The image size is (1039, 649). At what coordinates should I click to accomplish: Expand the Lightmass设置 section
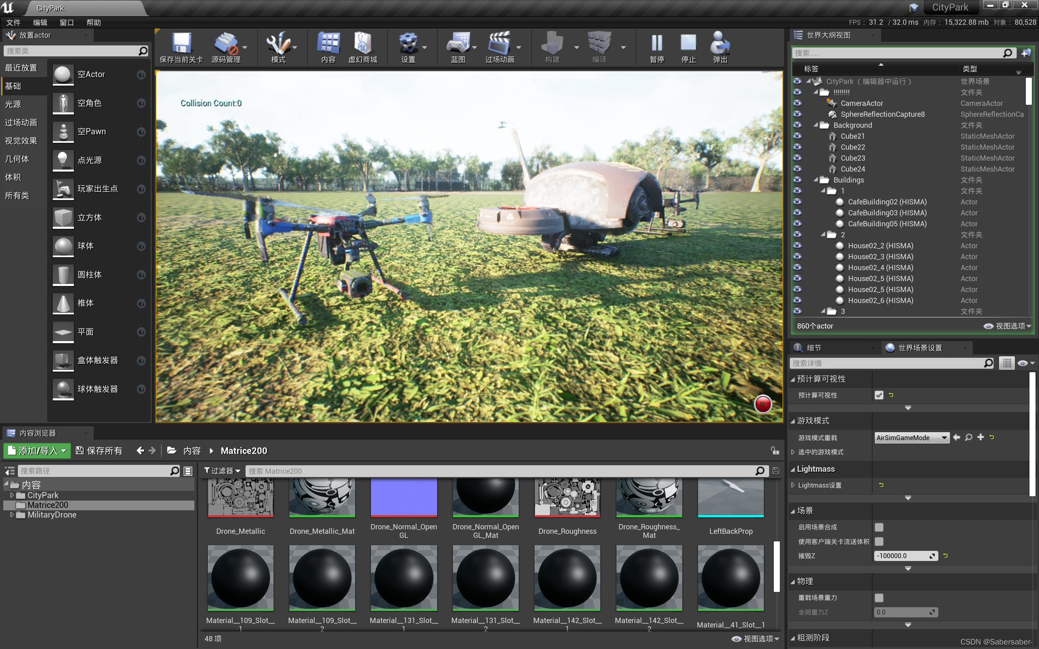[793, 485]
